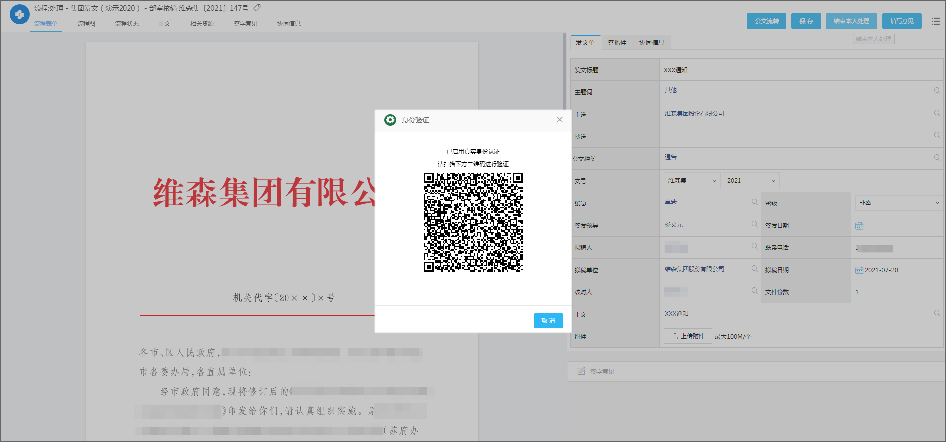Open the 协同信息 panel tab
This screenshot has width=946, height=442.
[652, 43]
